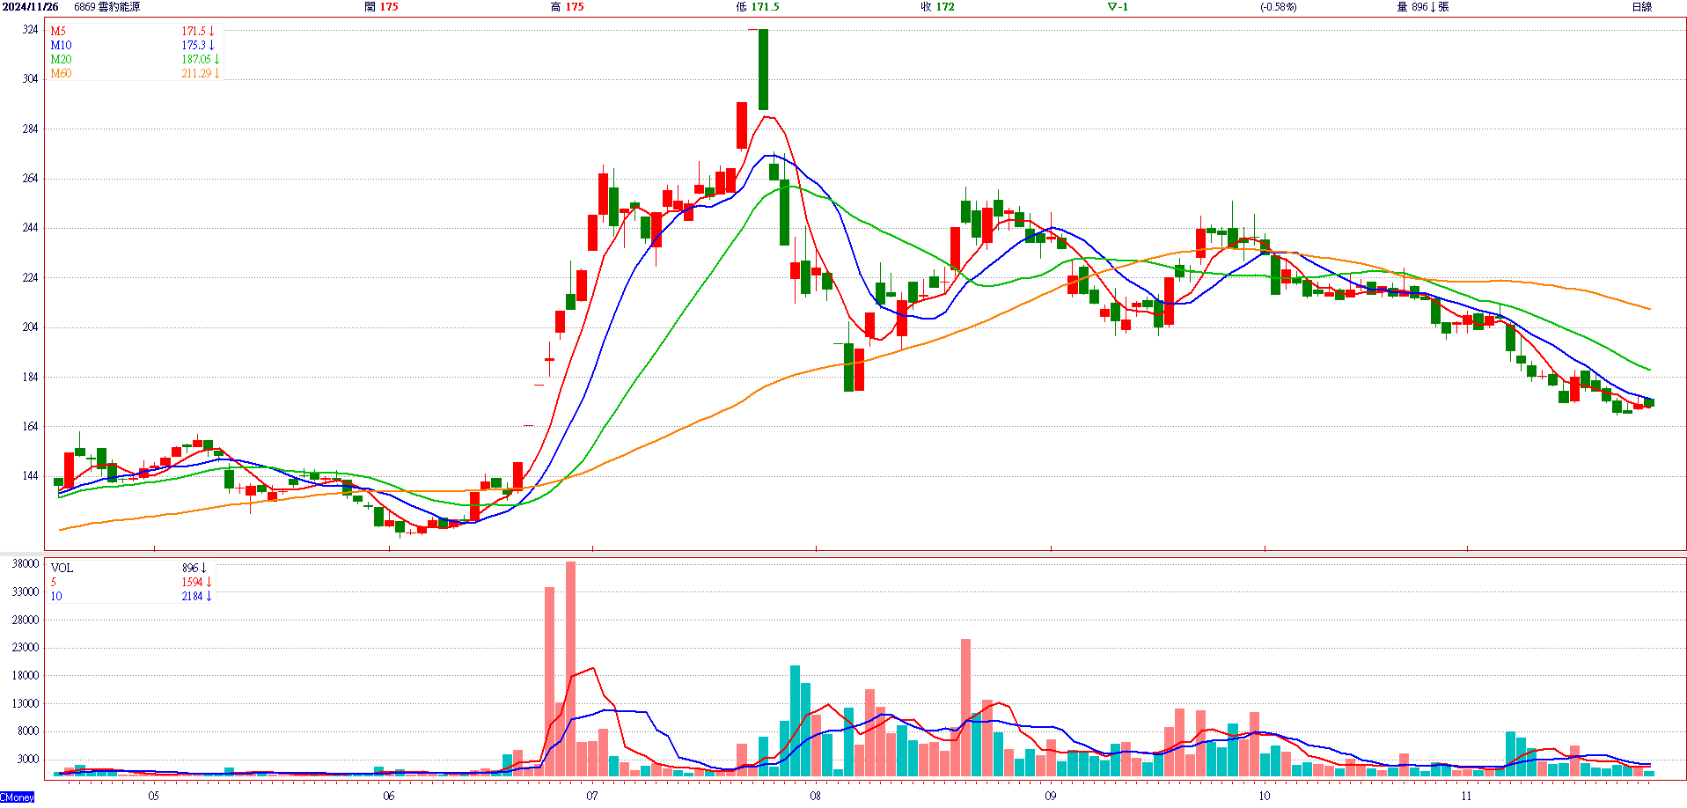Click the down arrow beside M5 value 171.5
The image size is (1687, 808).
(211, 31)
